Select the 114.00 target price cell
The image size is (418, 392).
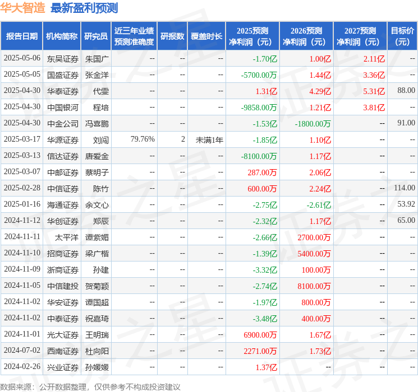[404, 188]
